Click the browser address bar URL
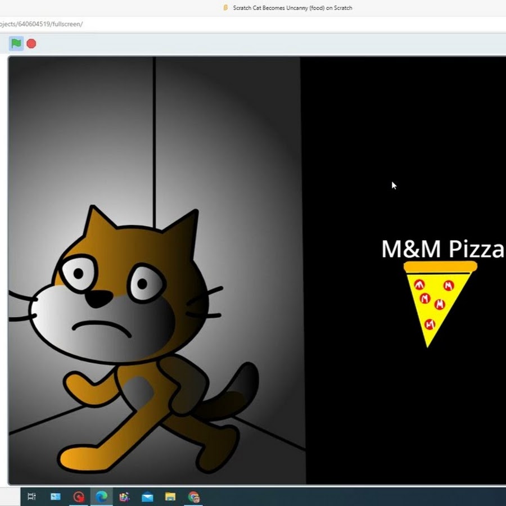 pyautogui.click(x=41, y=24)
